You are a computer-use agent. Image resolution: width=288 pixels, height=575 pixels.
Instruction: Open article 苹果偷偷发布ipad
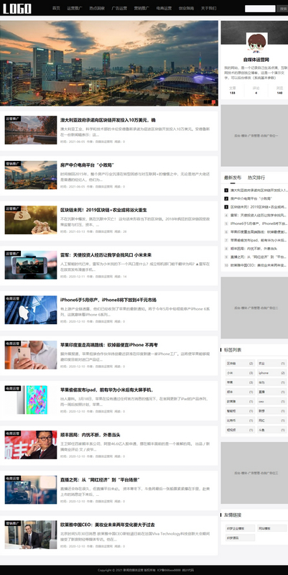tap(107, 390)
